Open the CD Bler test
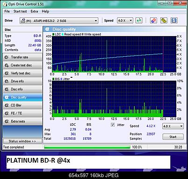The image size is (188, 179). tap(22, 105)
